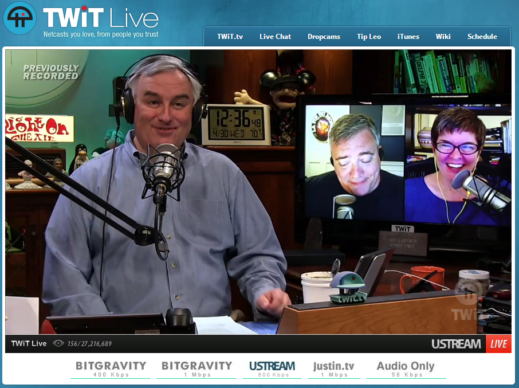This screenshot has width=519, height=388.
Task: Click the eye viewers icon in player bar
Action: 58,344
